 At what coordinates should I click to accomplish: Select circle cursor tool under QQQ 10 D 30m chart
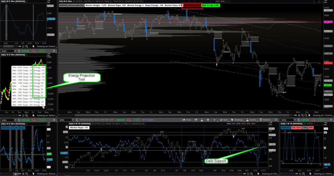[x=23, y=115]
